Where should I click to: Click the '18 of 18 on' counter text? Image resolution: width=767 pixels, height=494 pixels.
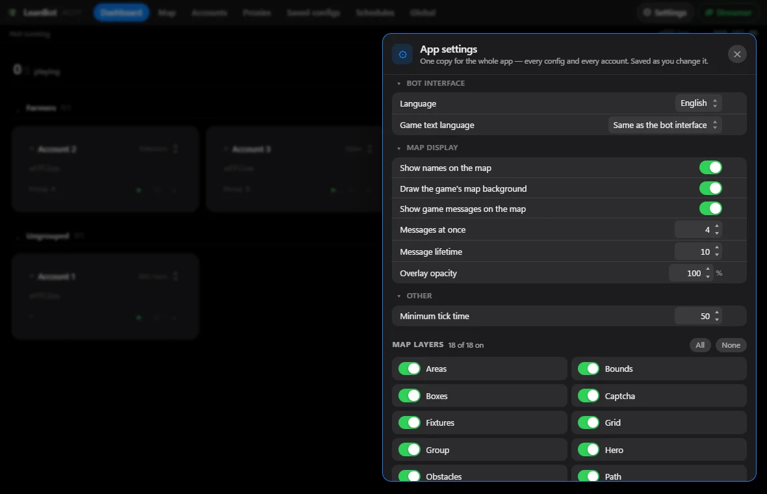pyautogui.click(x=465, y=345)
